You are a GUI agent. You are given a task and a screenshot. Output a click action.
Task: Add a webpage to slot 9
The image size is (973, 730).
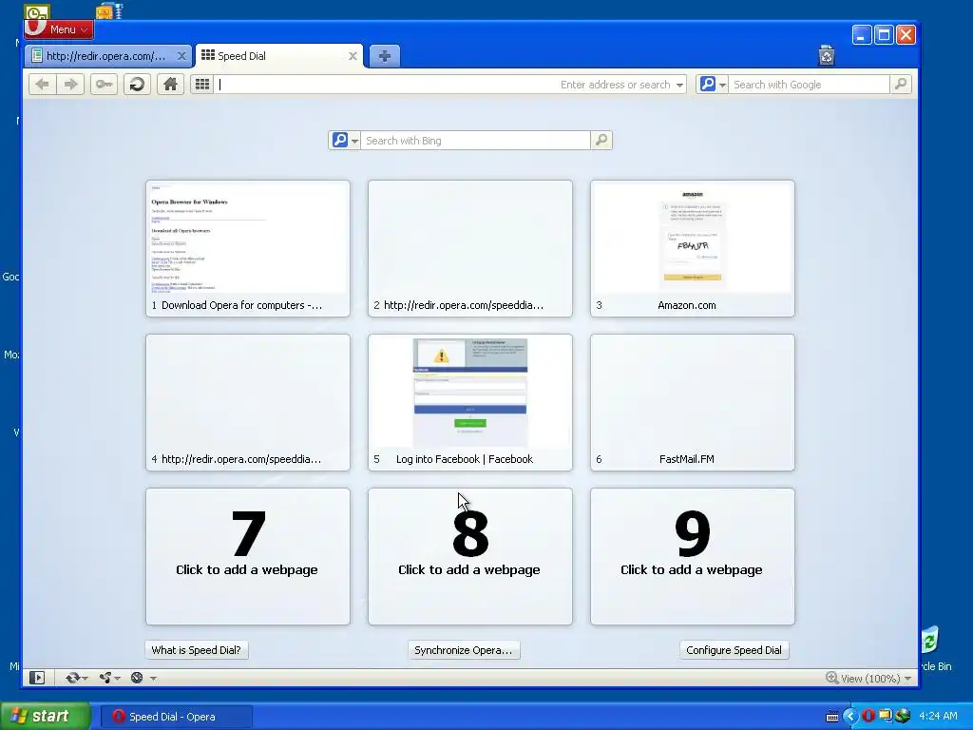pyautogui.click(x=693, y=556)
